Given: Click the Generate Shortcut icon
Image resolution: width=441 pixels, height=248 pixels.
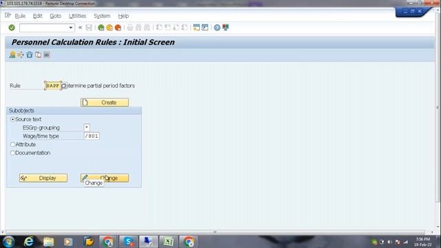Looking at the screenshot, I should tap(205, 28).
